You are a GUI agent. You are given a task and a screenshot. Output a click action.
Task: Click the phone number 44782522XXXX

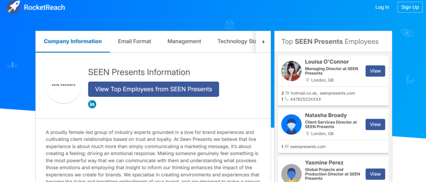306,99
